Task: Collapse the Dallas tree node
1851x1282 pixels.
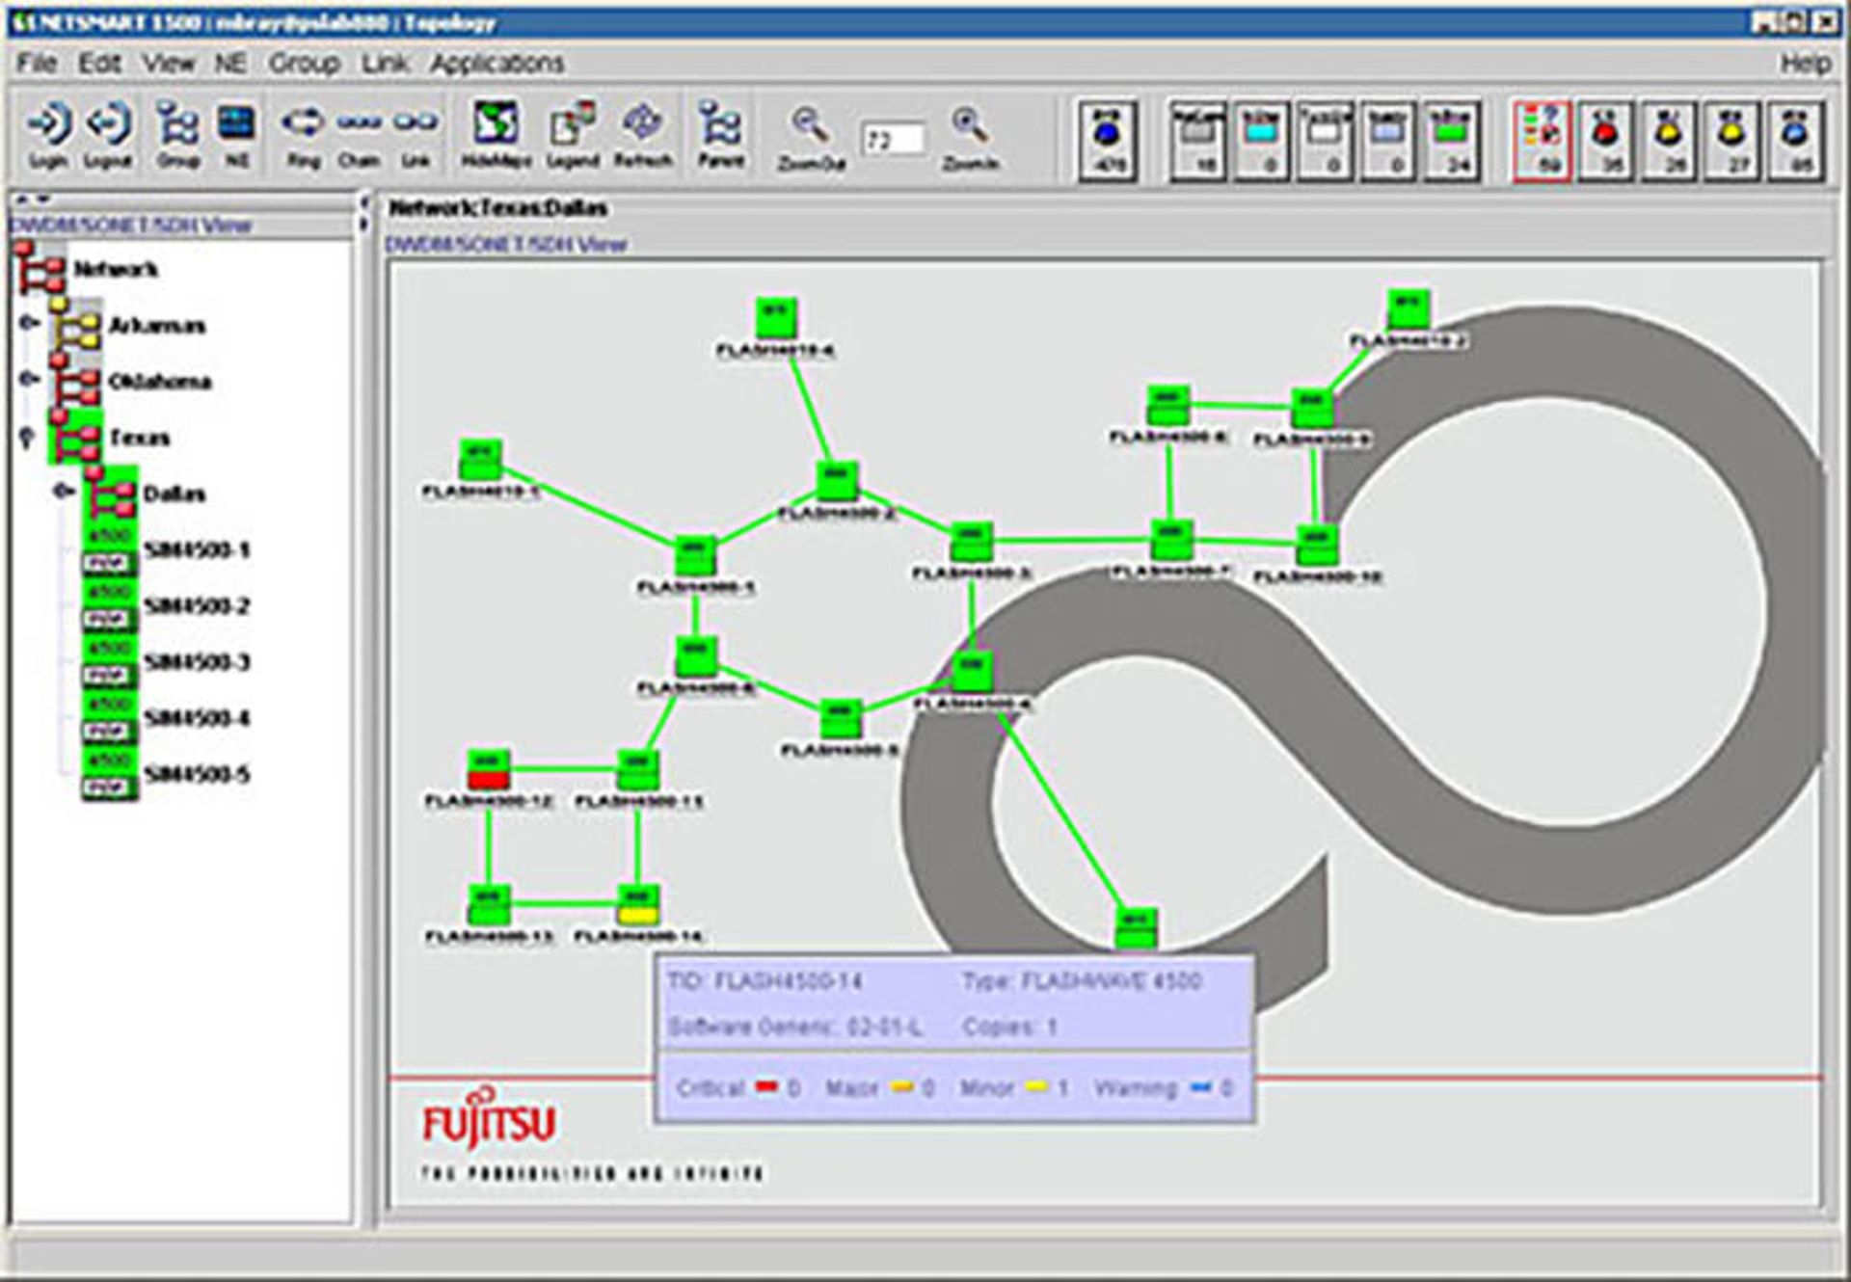Action: click(64, 492)
